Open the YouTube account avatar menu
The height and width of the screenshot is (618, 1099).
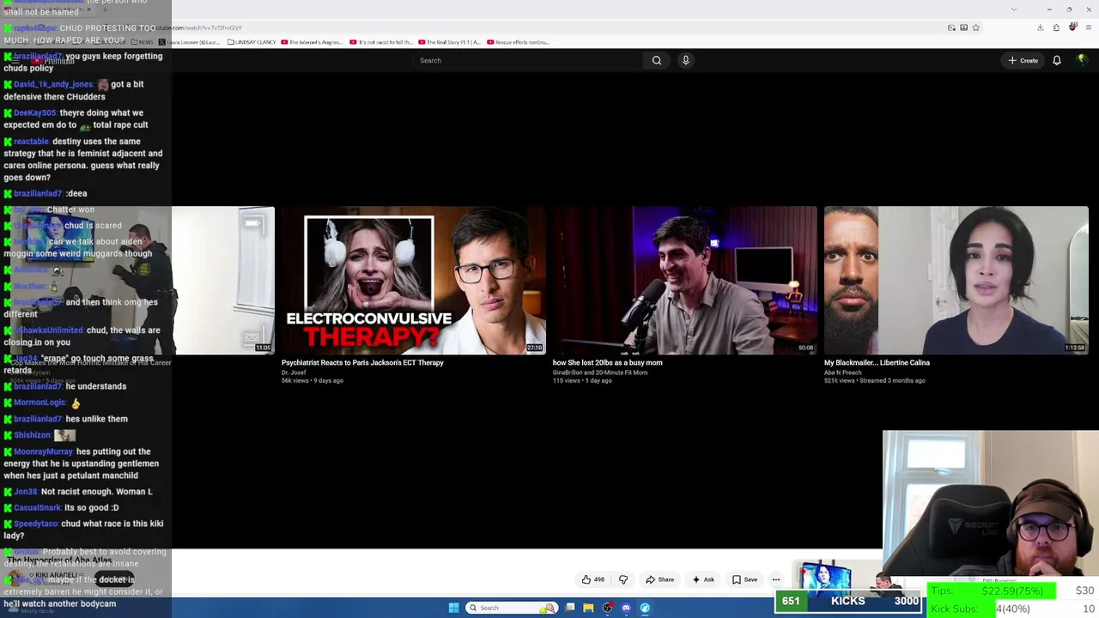[1082, 60]
